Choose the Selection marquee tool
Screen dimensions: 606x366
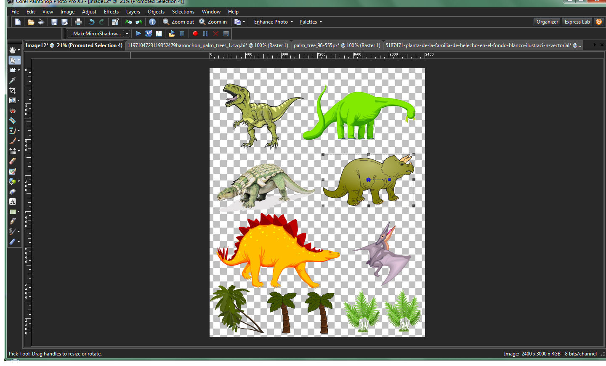point(13,70)
